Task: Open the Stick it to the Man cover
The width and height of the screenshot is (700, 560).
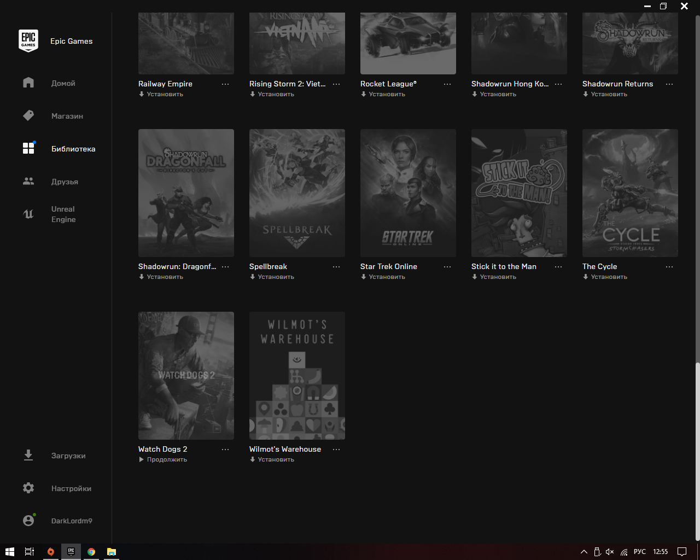Action: 519,193
